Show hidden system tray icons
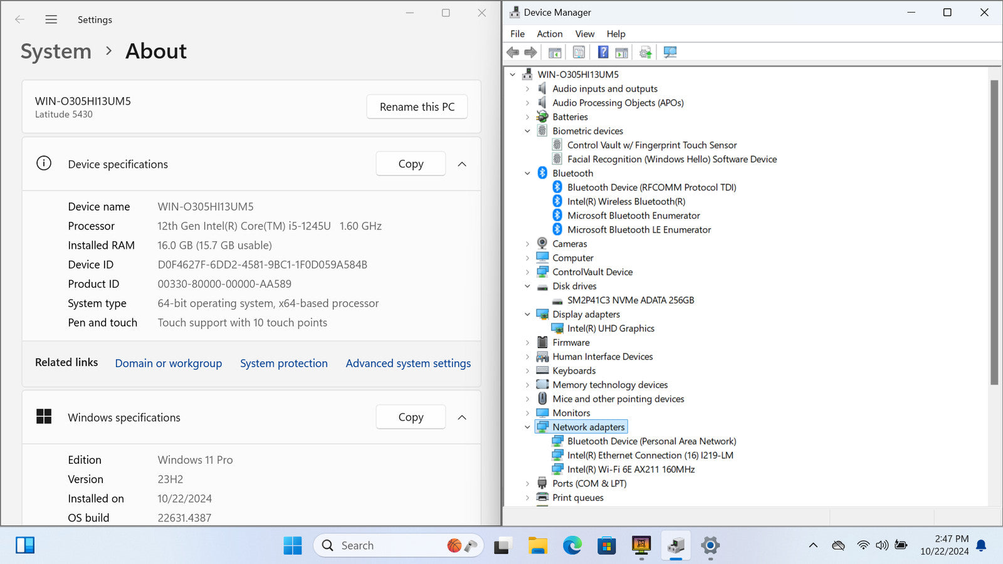1003x564 pixels. (813, 545)
